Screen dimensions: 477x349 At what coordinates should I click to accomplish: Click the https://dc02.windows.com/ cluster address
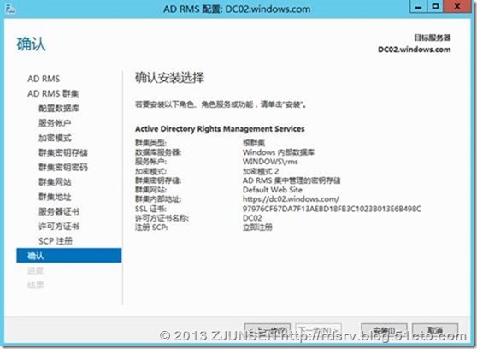[291, 199]
